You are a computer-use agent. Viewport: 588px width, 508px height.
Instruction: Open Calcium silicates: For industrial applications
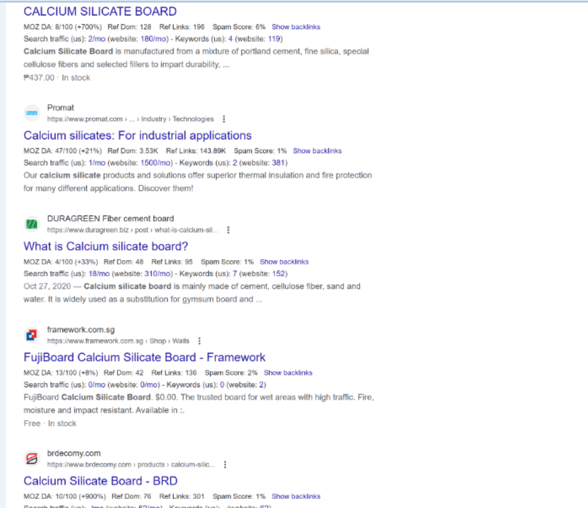click(138, 135)
